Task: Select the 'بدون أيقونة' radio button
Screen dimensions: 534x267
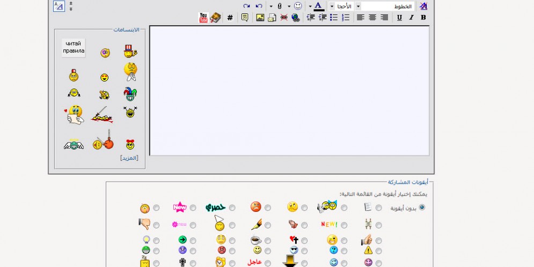Action: [422, 207]
